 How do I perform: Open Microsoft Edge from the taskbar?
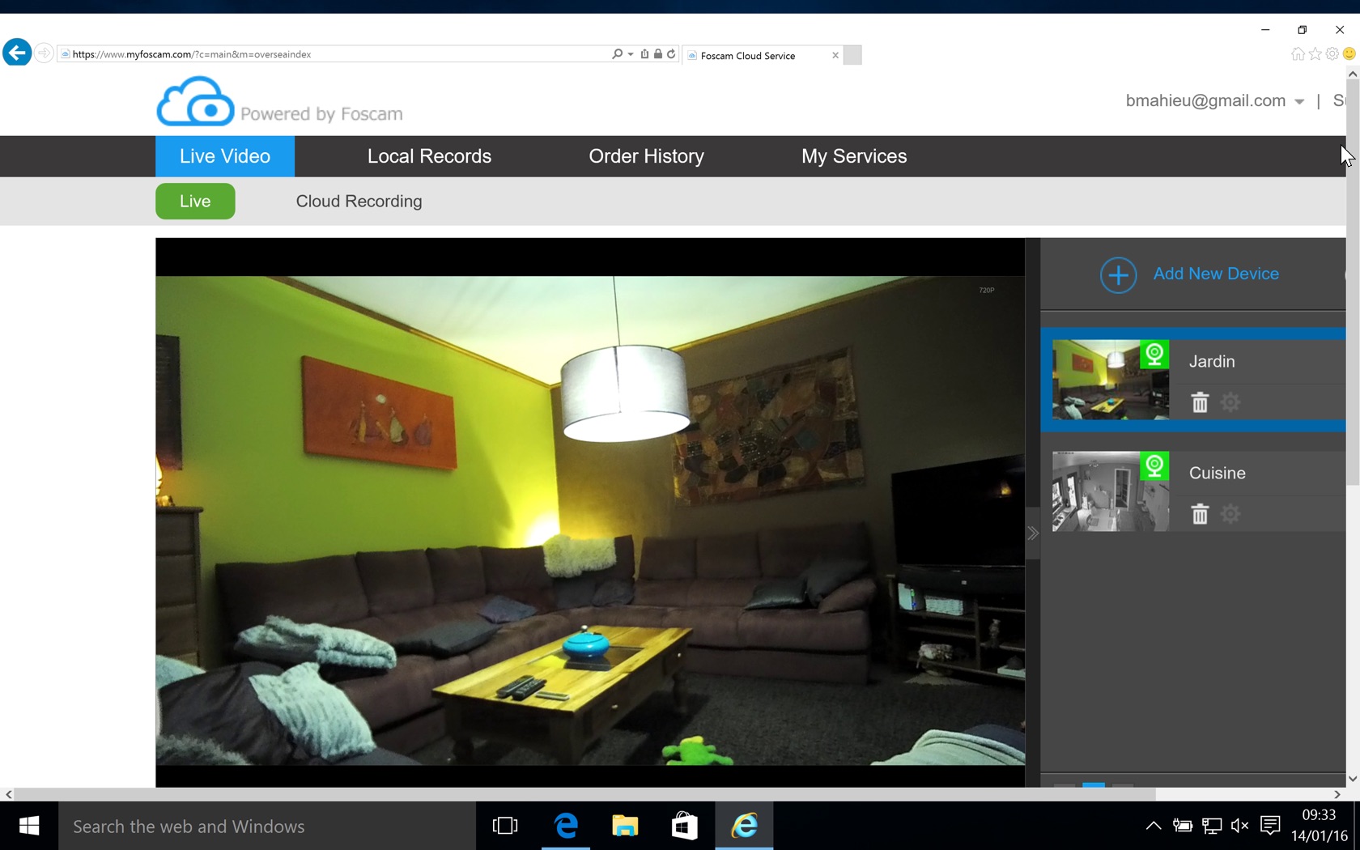pos(566,826)
